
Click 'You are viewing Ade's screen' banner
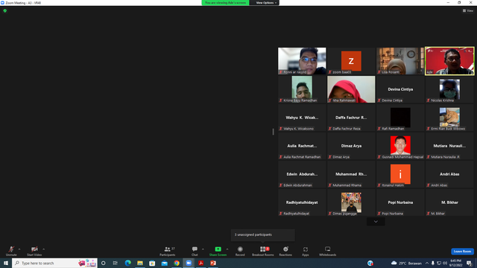(225, 3)
